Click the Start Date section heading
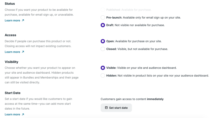 point(13,93)
